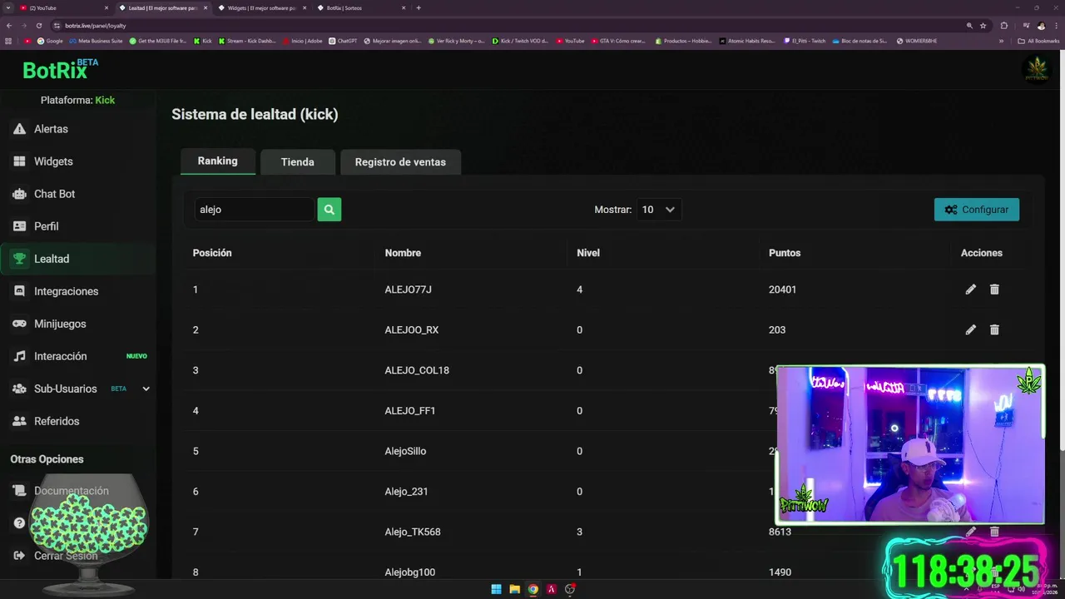
Task: Click the points value 8613
Action: pyautogui.click(x=780, y=532)
